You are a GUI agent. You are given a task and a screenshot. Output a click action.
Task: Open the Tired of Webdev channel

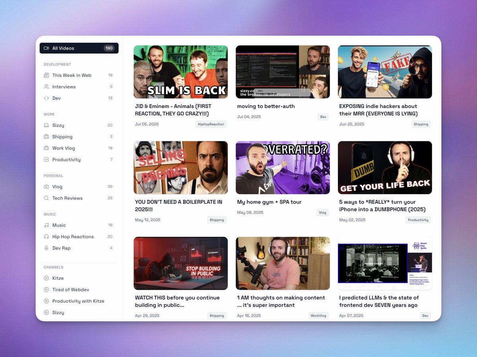click(79, 290)
